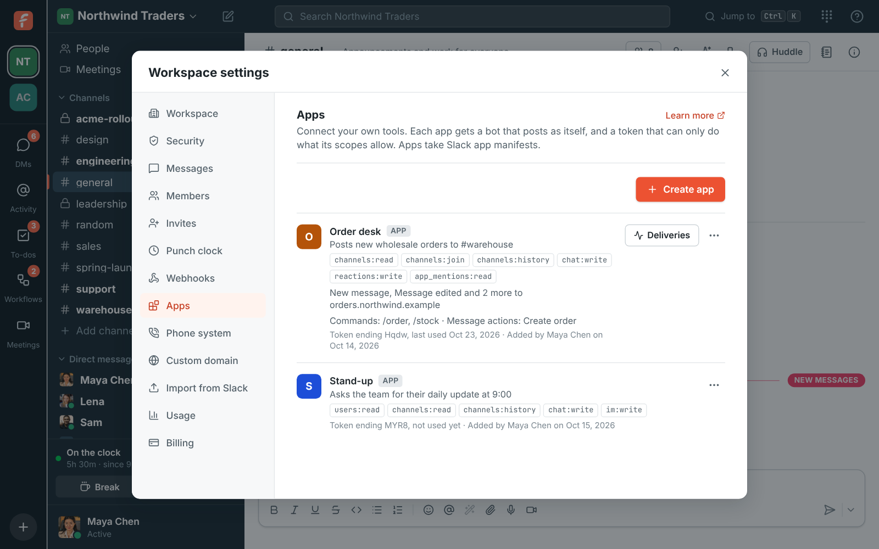This screenshot has height=549, width=879.
Task: Attach a file with paperclip icon
Action: [x=490, y=510]
